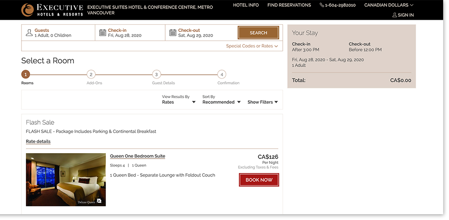
Task: Select step 2 Add-Ons in progress bar
Action: 91,75
